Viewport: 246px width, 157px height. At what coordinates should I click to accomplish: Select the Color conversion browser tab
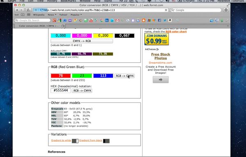[39, 26]
